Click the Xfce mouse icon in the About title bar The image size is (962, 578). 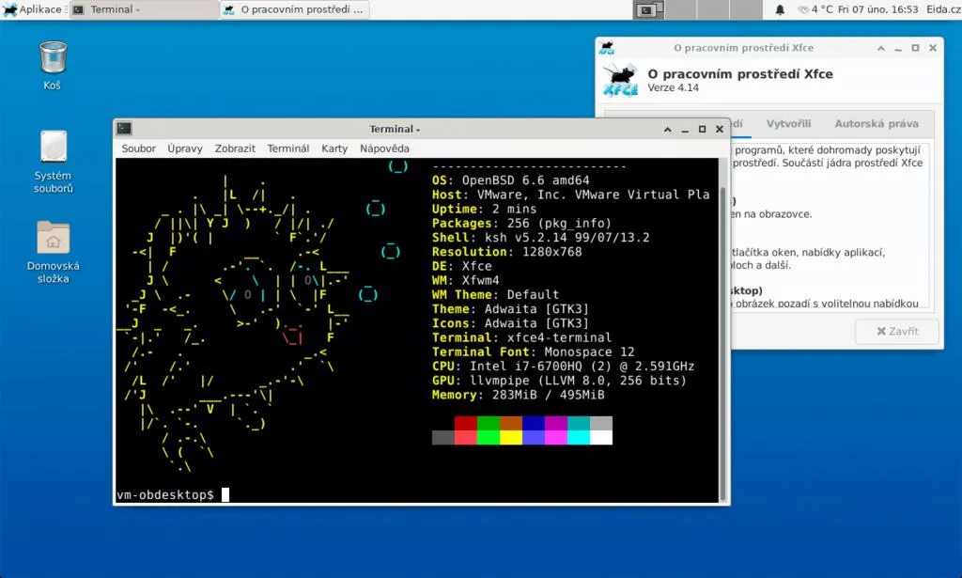607,47
